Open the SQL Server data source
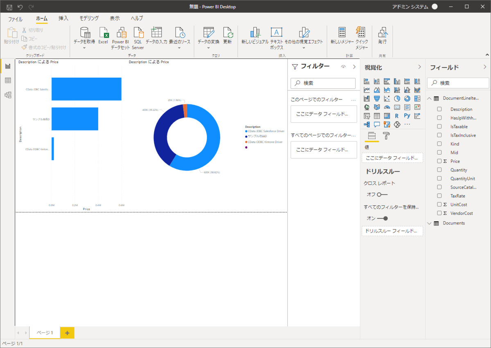 (x=138, y=34)
